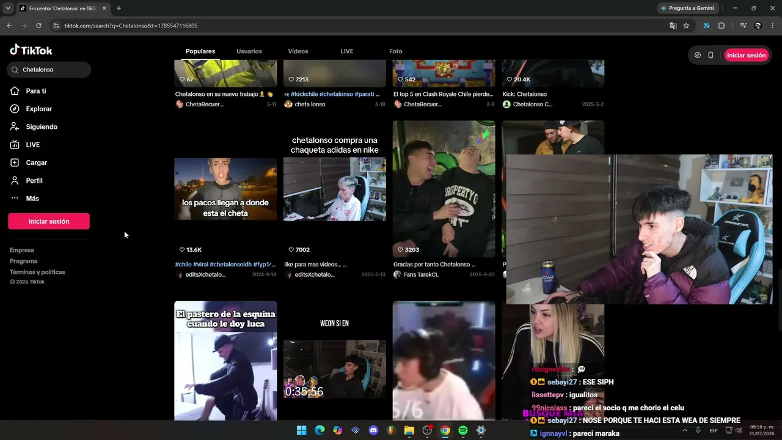Open the Chrome profile avatar
Screen dimensions: 782x440
(758, 26)
